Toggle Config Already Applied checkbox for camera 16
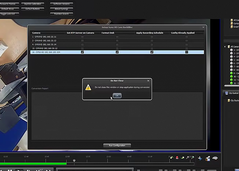The width and height of the screenshot is (239, 171). [x=186, y=52]
